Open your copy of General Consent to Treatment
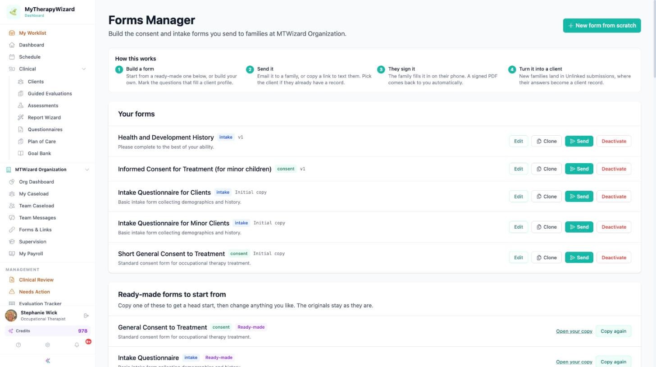 574,331
